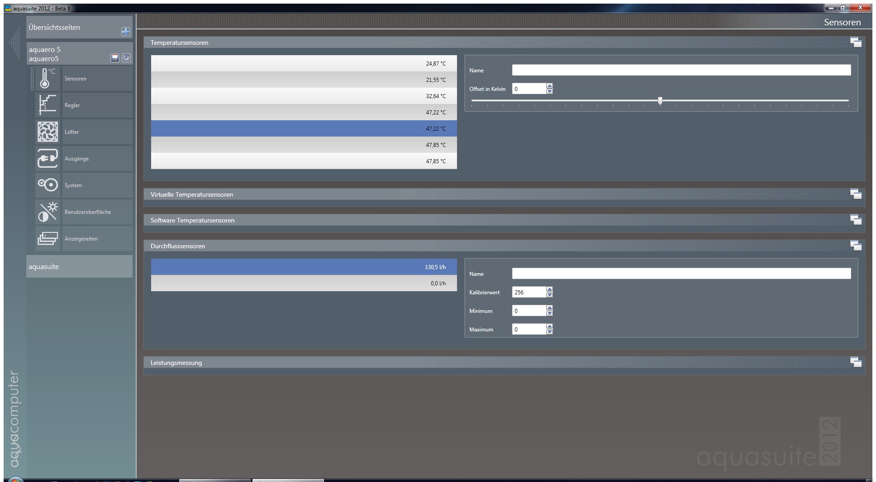Click window icon in Leistungsmessung header

click(856, 362)
